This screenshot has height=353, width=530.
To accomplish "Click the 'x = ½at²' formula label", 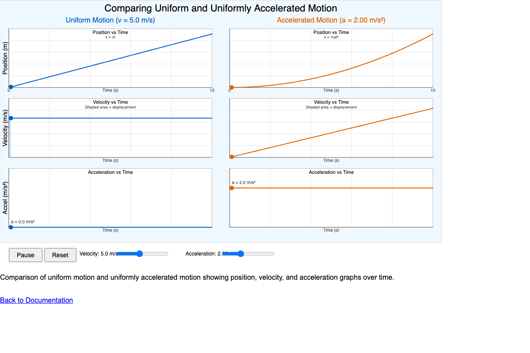I will tap(331, 38).
